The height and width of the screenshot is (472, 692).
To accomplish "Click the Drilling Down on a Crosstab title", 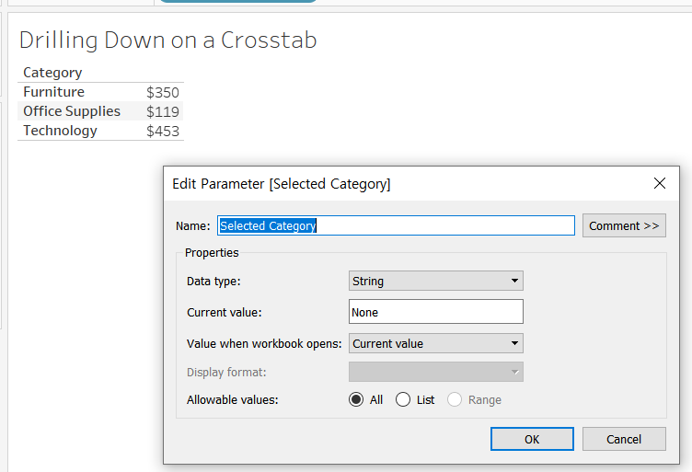I will click(167, 40).
